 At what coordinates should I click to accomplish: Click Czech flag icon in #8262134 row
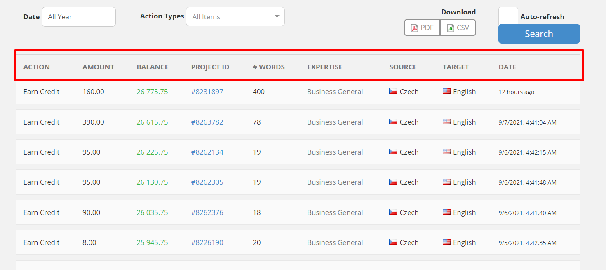[x=393, y=152]
